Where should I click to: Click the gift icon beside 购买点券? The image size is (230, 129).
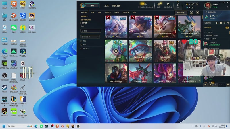tap(191, 13)
